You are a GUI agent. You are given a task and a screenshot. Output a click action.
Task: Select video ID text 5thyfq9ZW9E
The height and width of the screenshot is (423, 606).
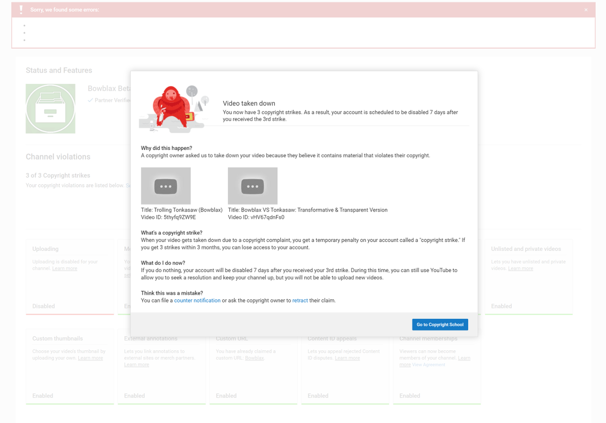180,217
